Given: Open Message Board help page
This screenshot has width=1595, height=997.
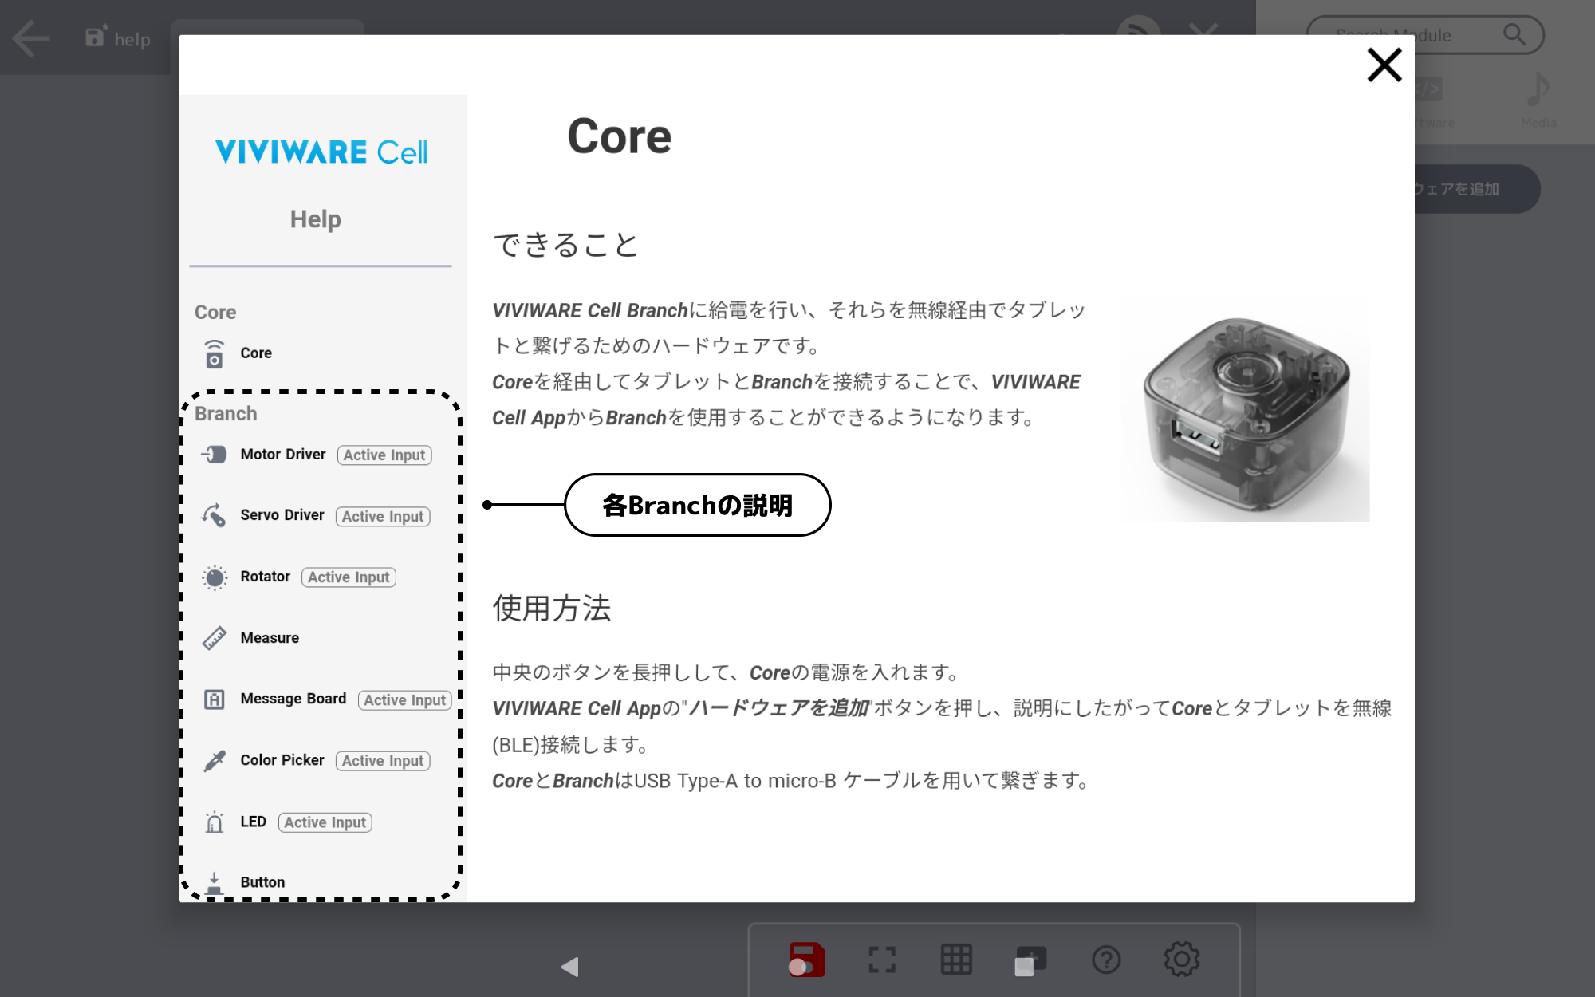Looking at the screenshot, I should tap(293, 699).
